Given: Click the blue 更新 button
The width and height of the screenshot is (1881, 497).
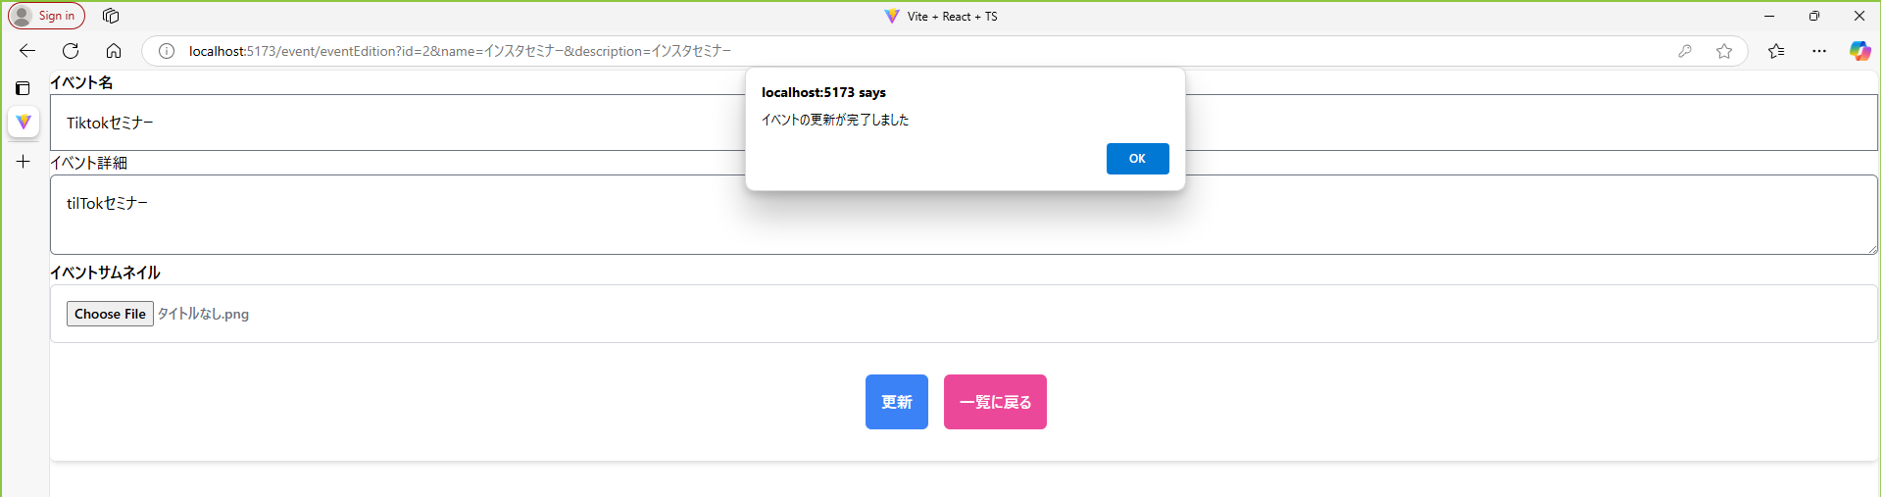Looking at the screenshot, I should pos(896,402).
